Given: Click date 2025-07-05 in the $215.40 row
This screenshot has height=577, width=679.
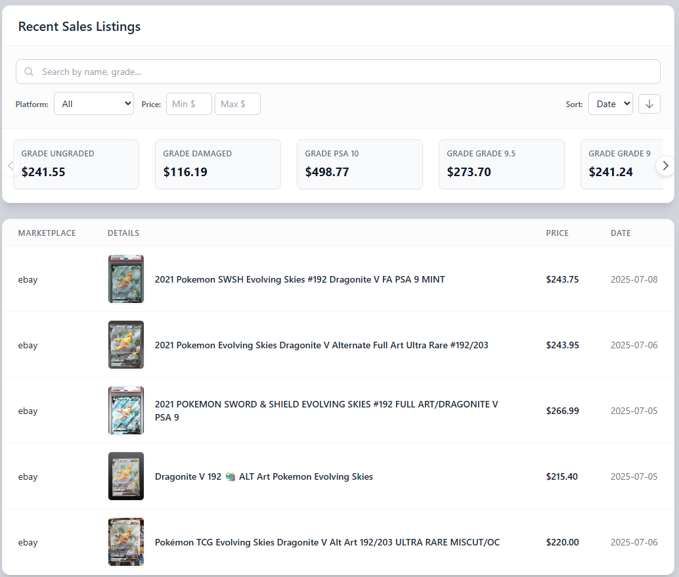Looking at the screenshot, I should (634, 477).
